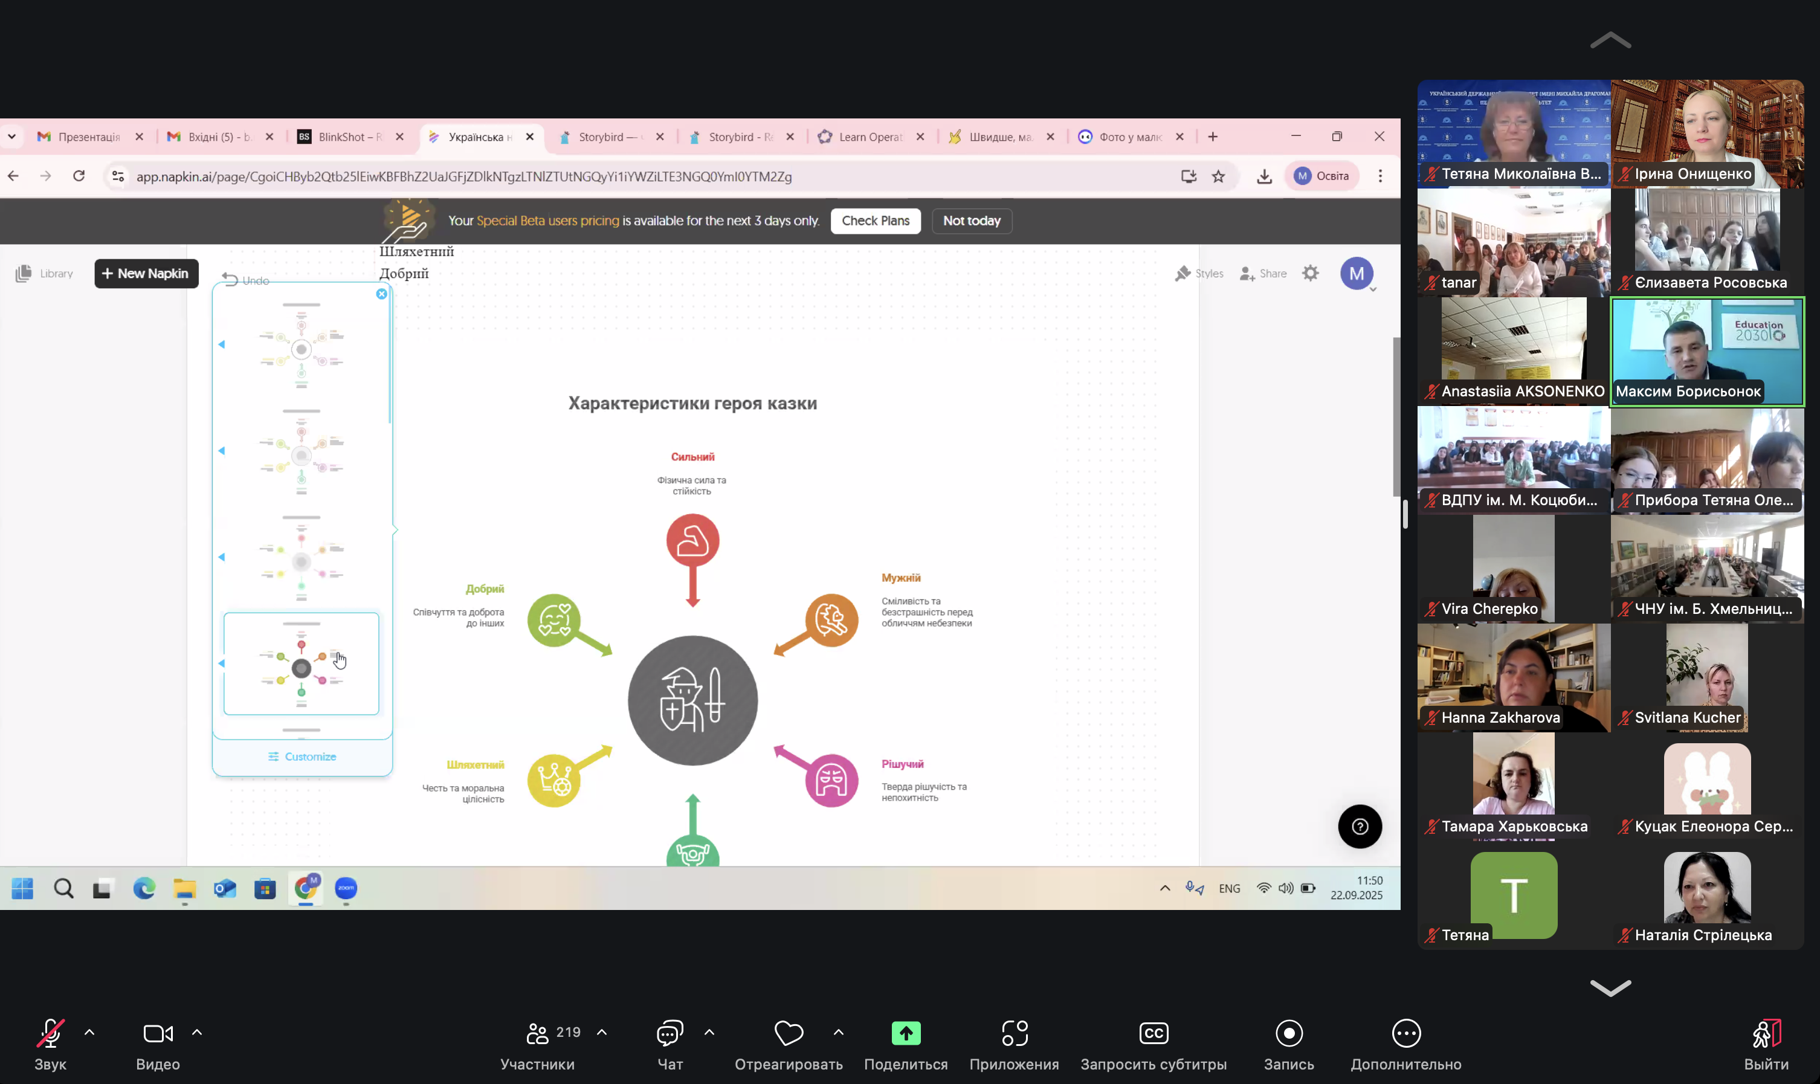Close the visual style picker panel
This screenshot has height=1084, width=1820.
click(381, 294)
